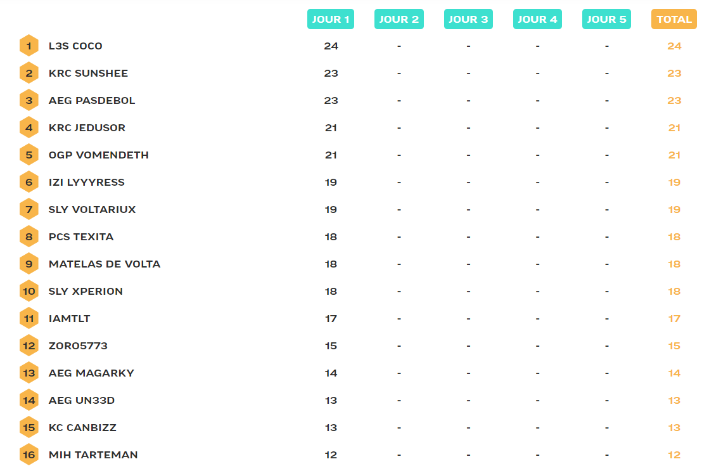Select the rank 2 hexagon badge
Image resolution: width=721 pixels, height=471 pixels.
point(29,73)
